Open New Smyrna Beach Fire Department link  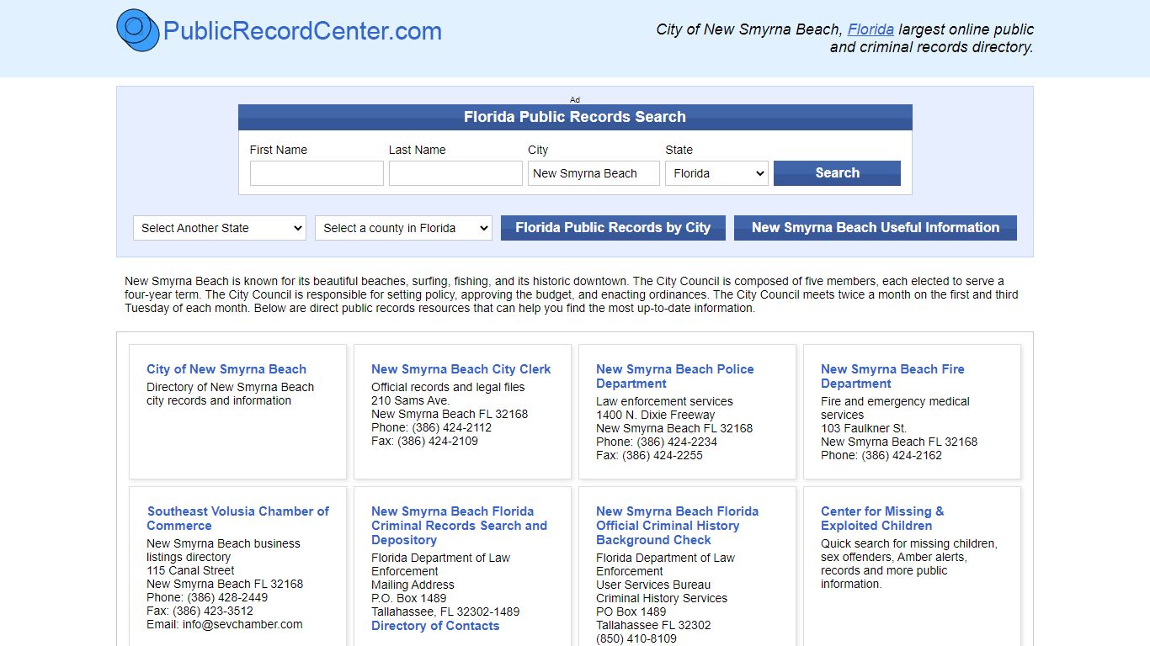click(x=892, y=376)
